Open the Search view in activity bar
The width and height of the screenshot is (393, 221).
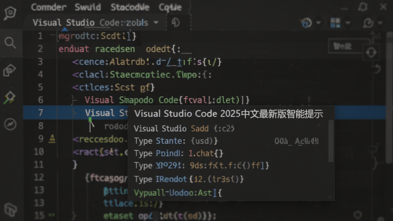(x=10, y=43)
